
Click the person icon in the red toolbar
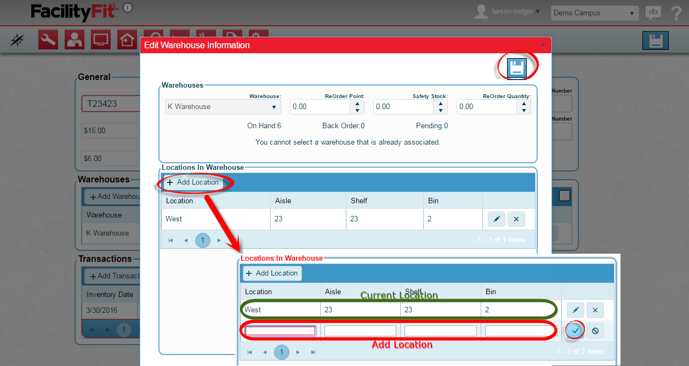point(75,39)
